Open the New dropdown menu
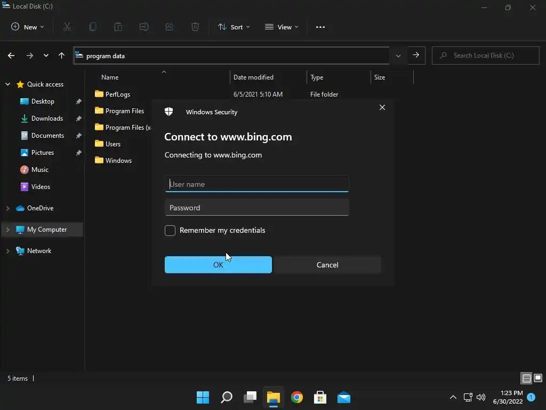 [x=28, y=27]
